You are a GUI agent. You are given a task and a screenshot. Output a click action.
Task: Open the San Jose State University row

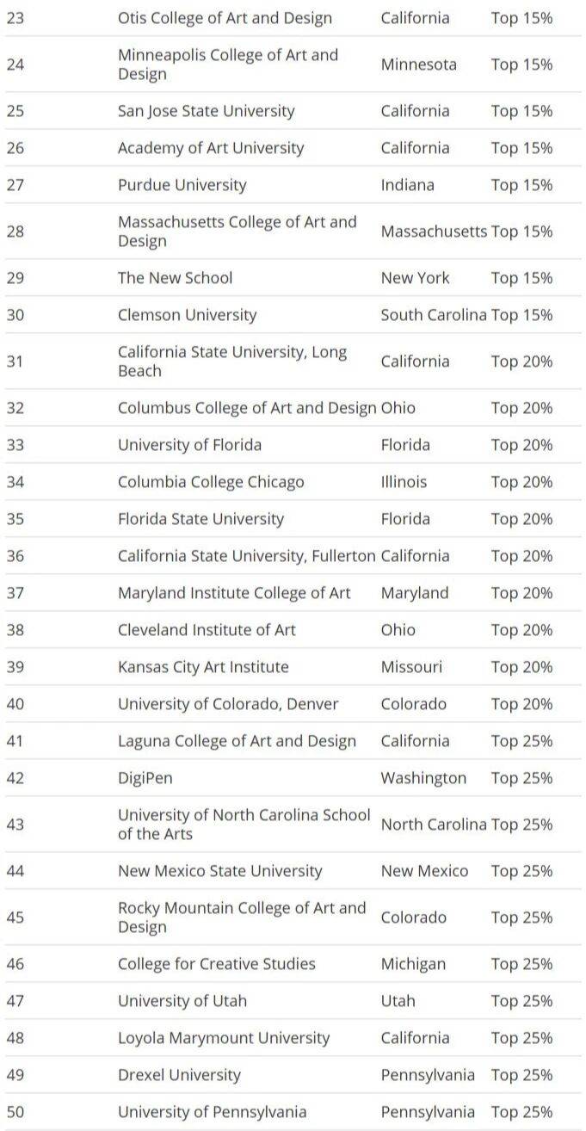[206, 111]
